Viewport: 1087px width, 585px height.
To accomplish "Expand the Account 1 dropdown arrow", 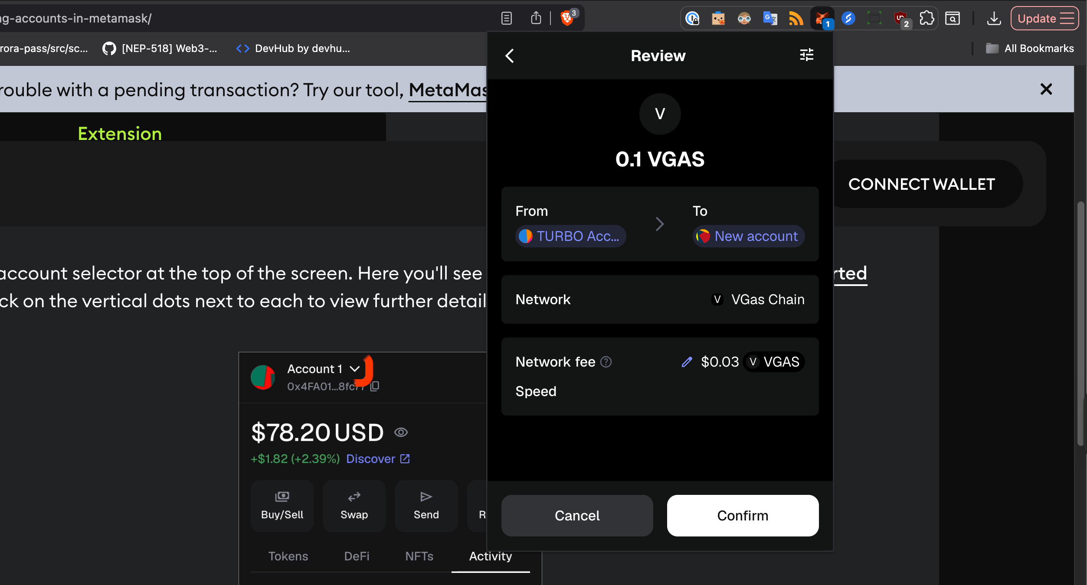I will pyautogui.click(x=355, y=369).
